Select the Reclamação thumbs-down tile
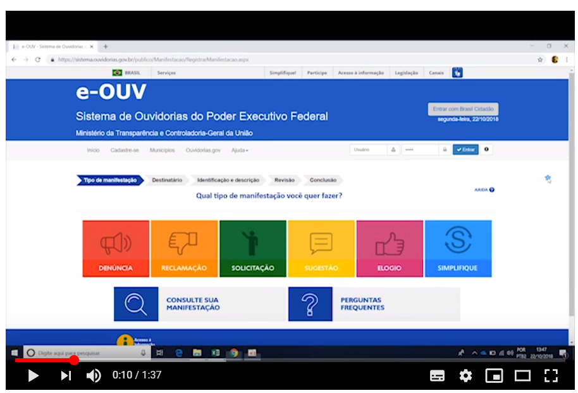This screenshot has height=393, width=578. pos(184,248)
